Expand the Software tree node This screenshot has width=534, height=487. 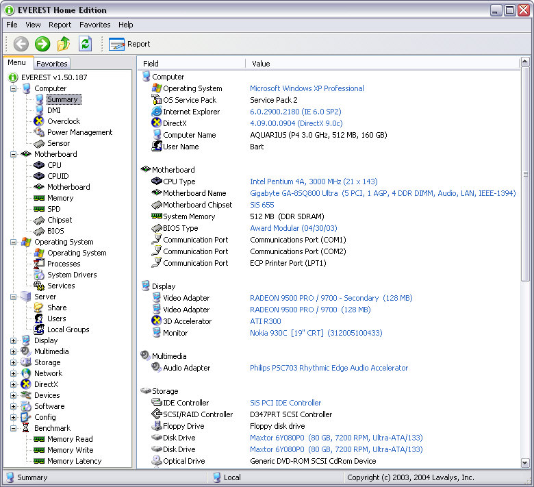(13, 406)
